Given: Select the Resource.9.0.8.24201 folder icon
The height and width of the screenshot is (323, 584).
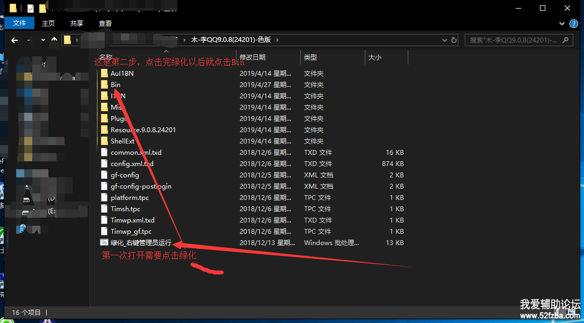Looking at the screenshot, I should click(x=104, y=130).
